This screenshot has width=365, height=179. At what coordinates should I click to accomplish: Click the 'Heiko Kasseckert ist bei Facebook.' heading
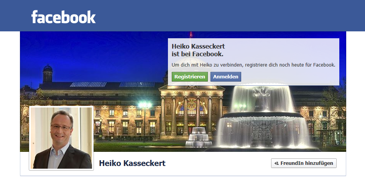pyautogui.click(x=198, y=50)
